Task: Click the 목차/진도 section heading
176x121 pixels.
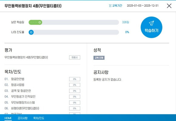Action: pyautogui.click(x=13, y=72)
